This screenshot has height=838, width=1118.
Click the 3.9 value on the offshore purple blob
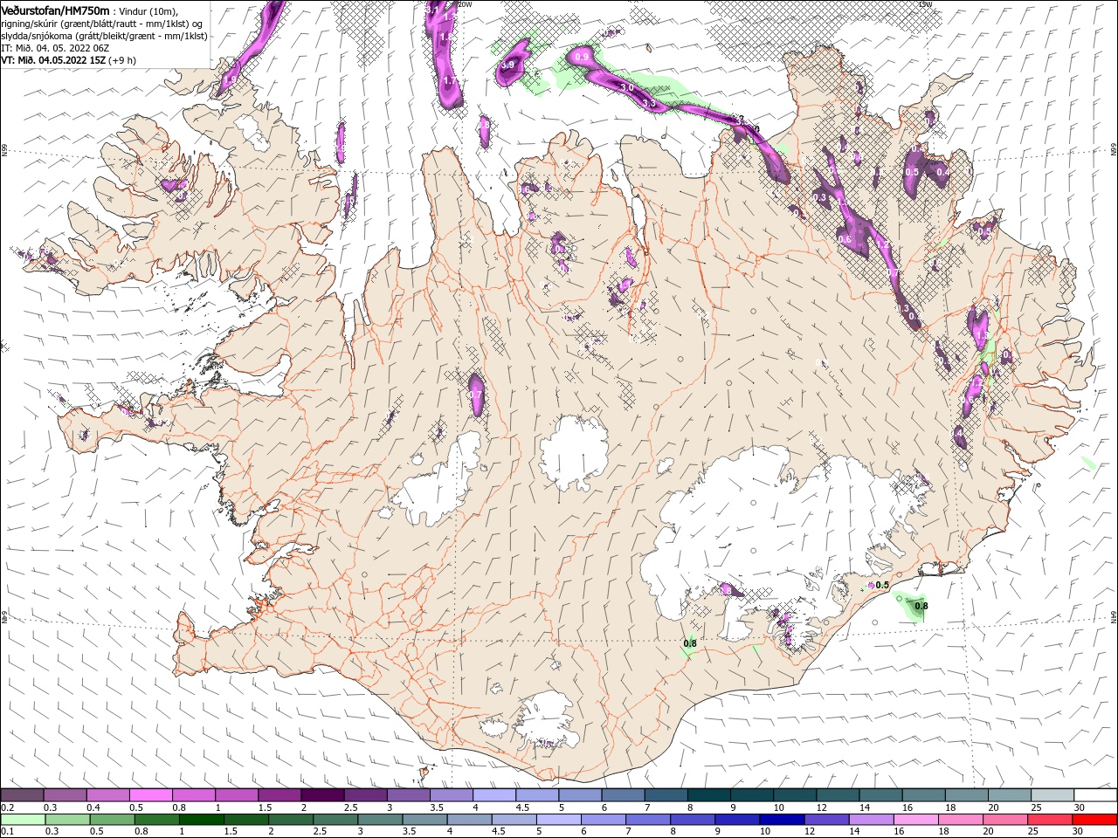[x=507, y=65]
